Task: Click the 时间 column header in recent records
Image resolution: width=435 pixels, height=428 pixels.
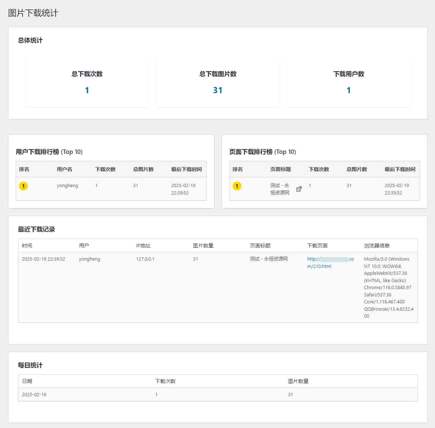Action: coord(27,246)
